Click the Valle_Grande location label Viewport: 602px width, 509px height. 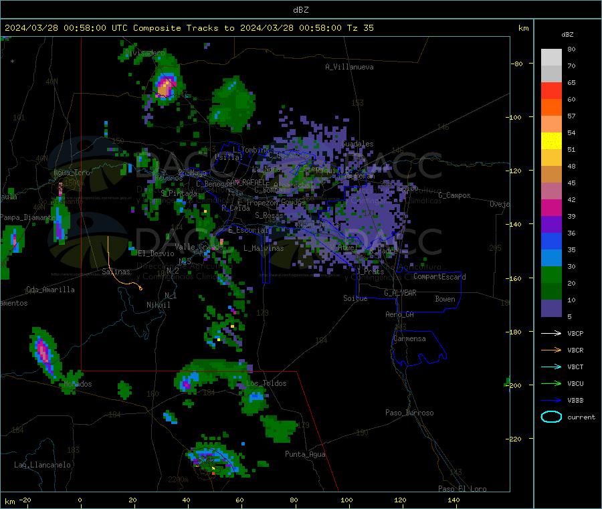point(199,247)
